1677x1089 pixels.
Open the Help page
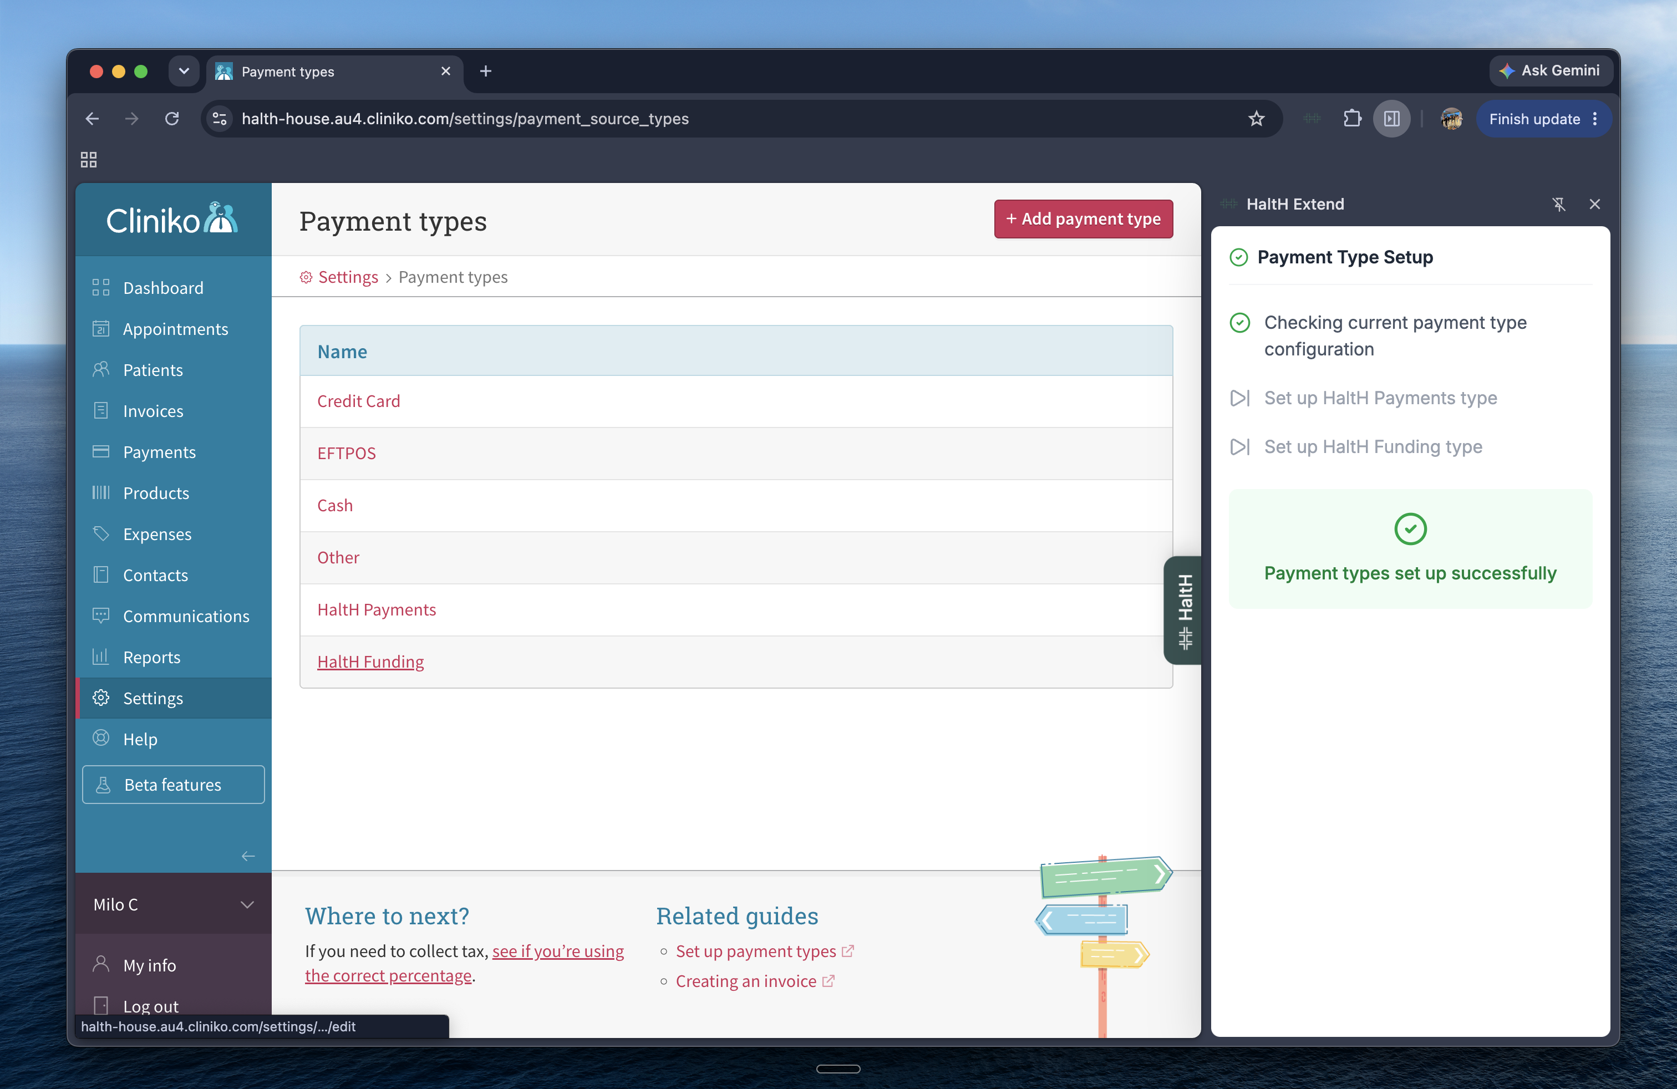point(174,739)
